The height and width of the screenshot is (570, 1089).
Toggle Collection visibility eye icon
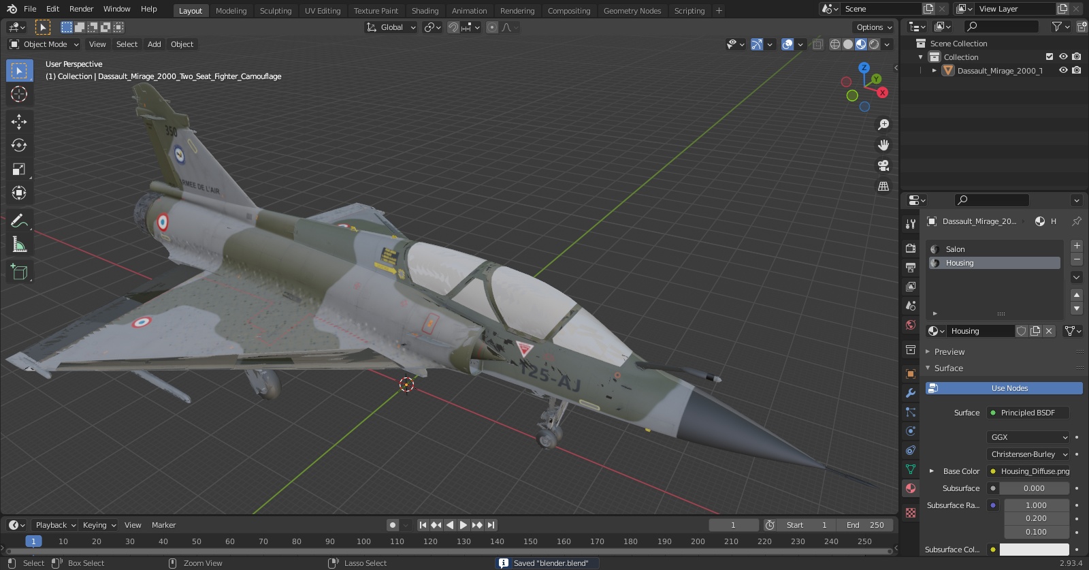(x=1063, y=57)
